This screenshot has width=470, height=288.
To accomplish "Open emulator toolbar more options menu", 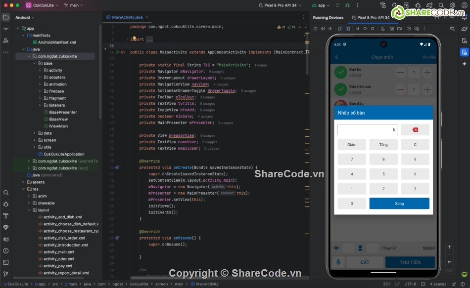I will (x=424, y=29).
